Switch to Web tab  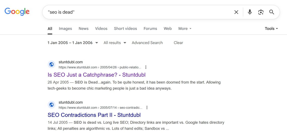(168, 29)
